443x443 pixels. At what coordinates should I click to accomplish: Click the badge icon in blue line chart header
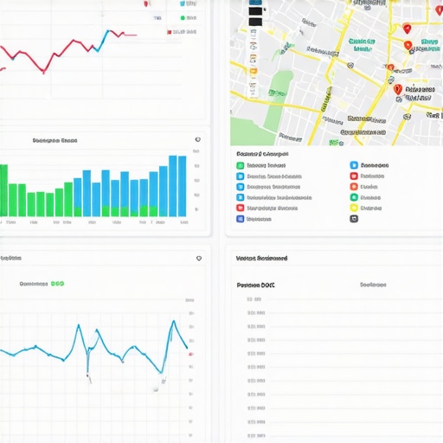coord(199,259)
